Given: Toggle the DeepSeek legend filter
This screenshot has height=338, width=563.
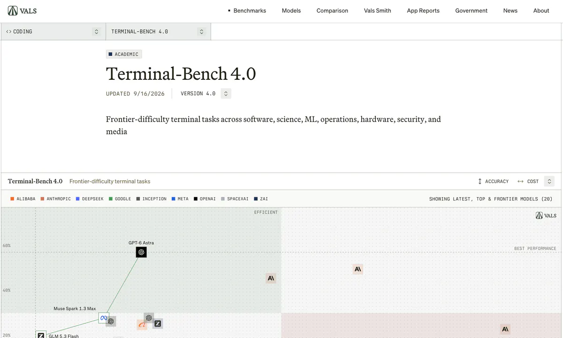Looking at the screenshot, I should tap(90, 199).
